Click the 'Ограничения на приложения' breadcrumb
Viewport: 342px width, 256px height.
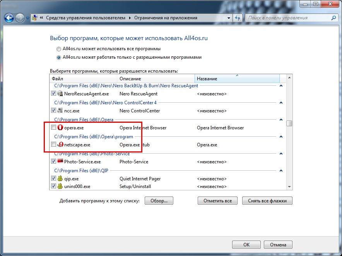(166, 18)
